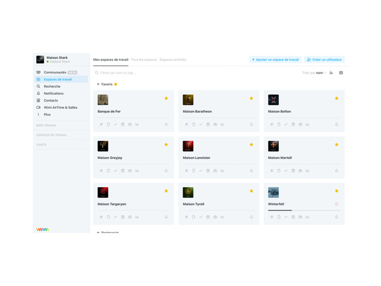The width and height of the screenshot is (381, 286).
Task: Open reports chart icon on Winterfell card
Action: click(307, 217)
